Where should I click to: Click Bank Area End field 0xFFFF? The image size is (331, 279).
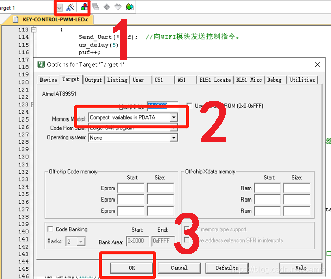coord(163,241)
